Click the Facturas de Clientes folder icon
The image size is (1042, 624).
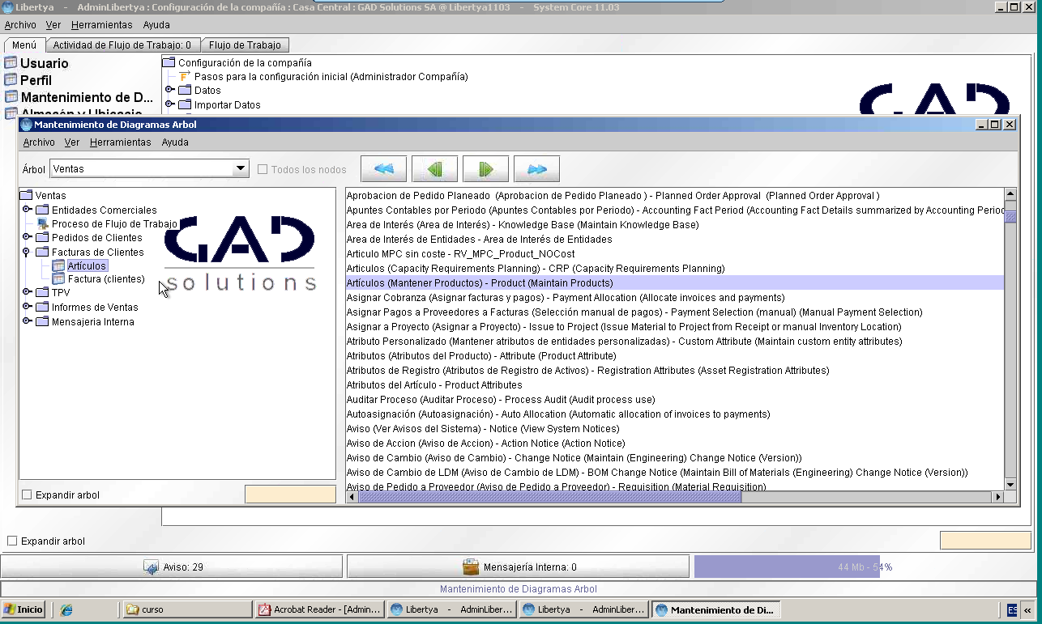click(x=42, y=252)
